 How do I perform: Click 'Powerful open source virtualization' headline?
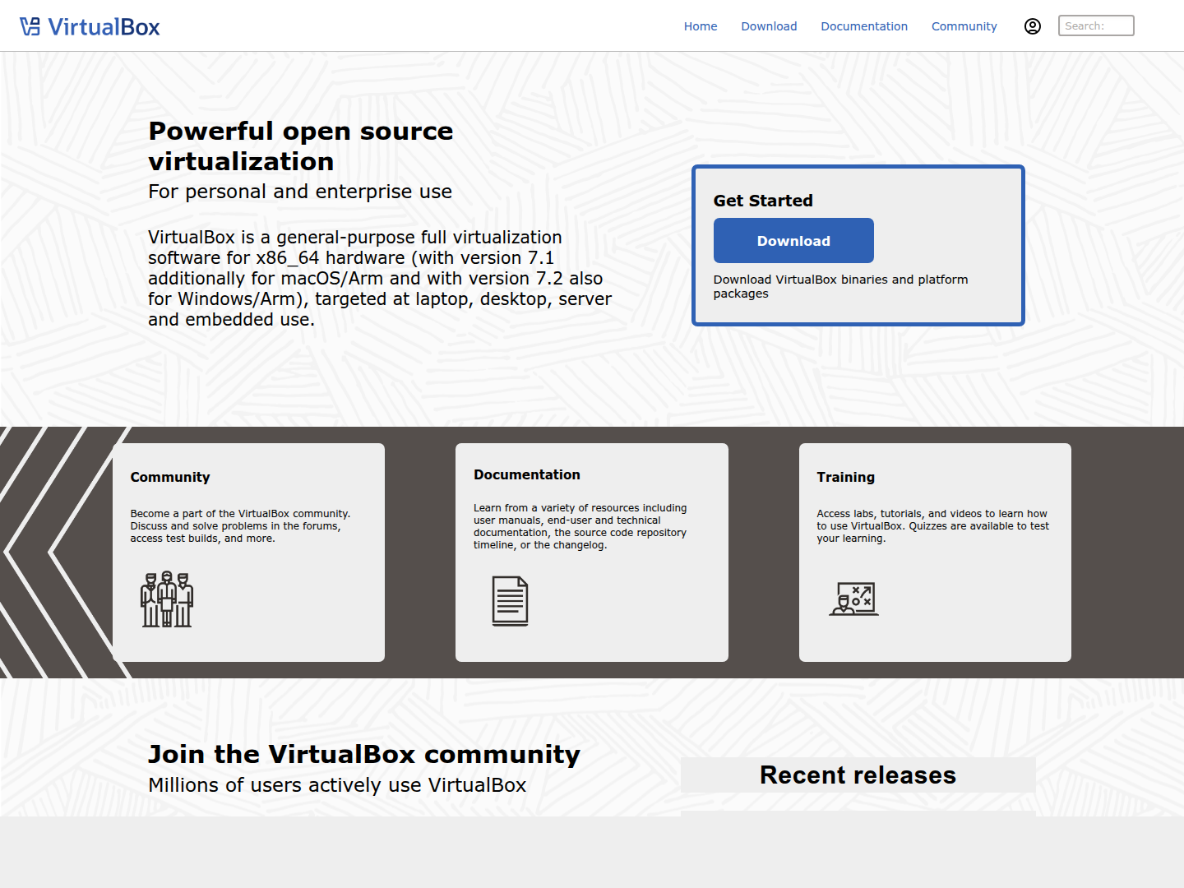click(x=301, y=146)
